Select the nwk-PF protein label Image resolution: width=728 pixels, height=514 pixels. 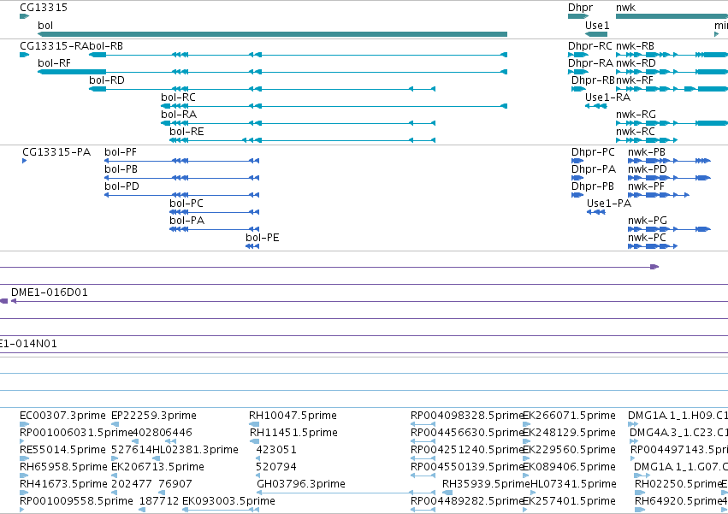click(x=646, y=186)
